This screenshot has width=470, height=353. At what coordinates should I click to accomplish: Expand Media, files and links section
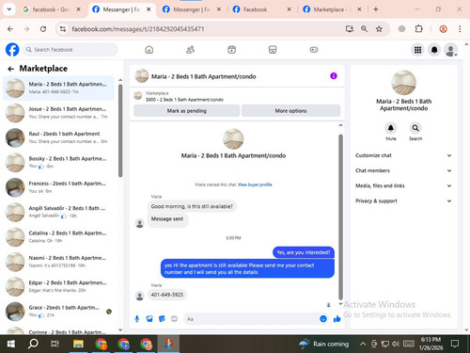(403, 185)
